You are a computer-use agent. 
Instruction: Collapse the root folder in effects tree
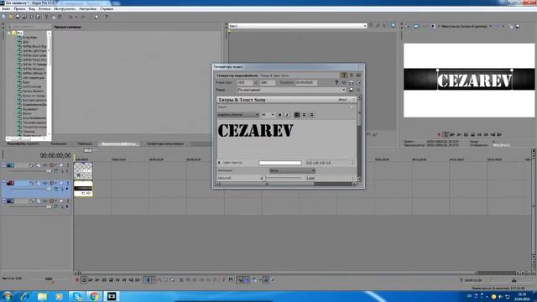[x=9, y=34]
